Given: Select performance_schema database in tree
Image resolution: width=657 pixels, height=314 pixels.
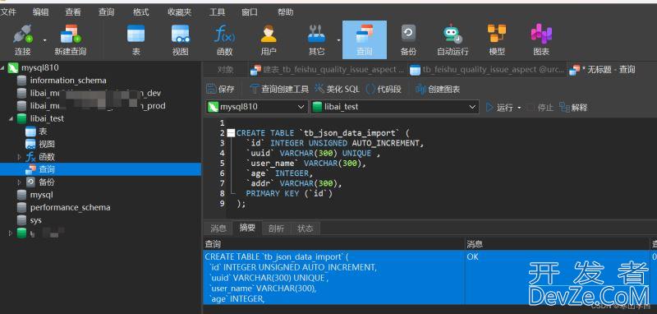Looking at the screenshot, I should [70, 207].
